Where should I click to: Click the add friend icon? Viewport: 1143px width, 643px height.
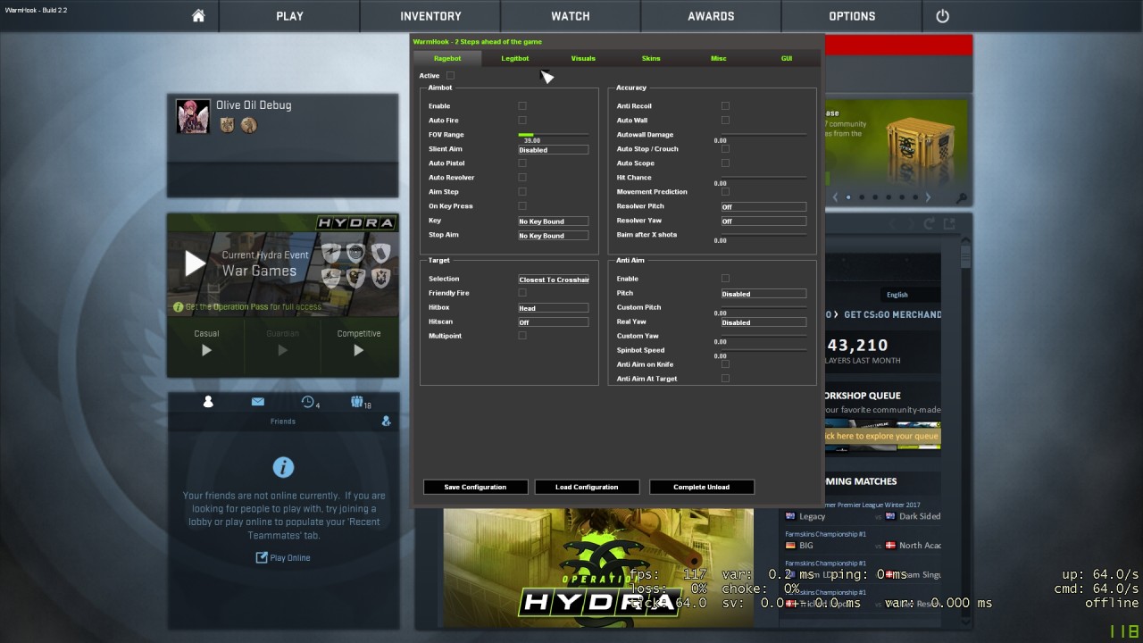tap(386, 421)
